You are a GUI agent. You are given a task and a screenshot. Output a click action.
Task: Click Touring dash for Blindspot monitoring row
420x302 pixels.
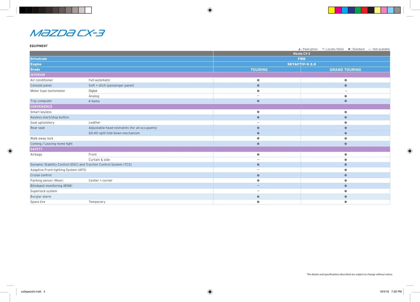pyautogui.click(x=258, y=186)
